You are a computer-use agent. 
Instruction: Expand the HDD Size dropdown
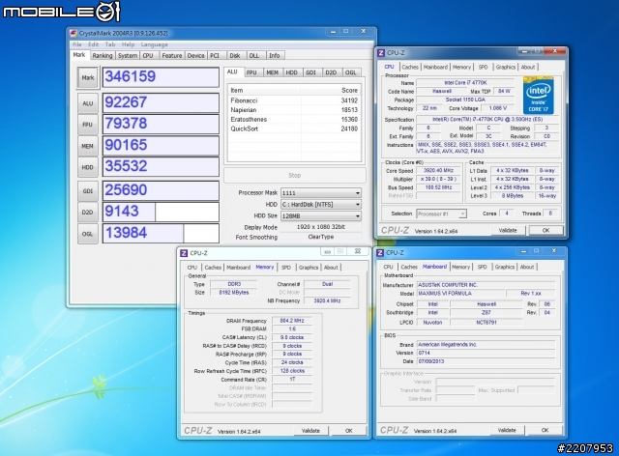click(x=320, y=215)
